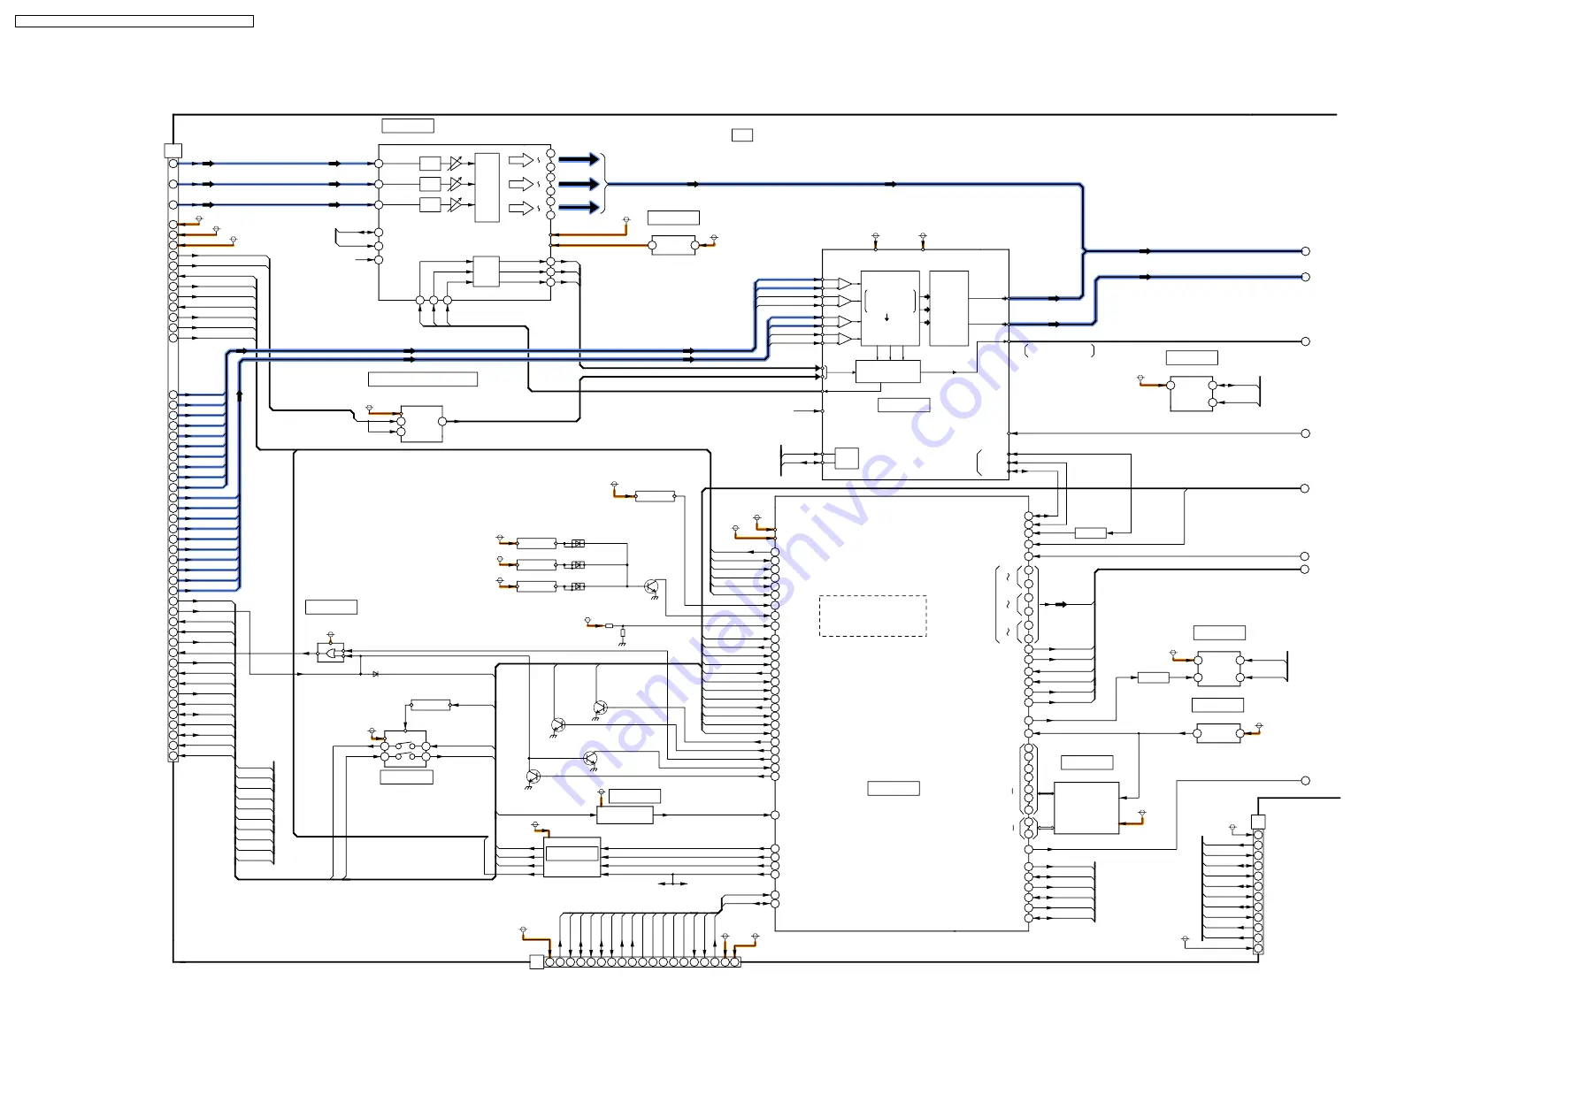This screenshot has height=1117, width=1581.
Task: Click the lone diode symbol beside the OR gate
Action: pos(376,674)
